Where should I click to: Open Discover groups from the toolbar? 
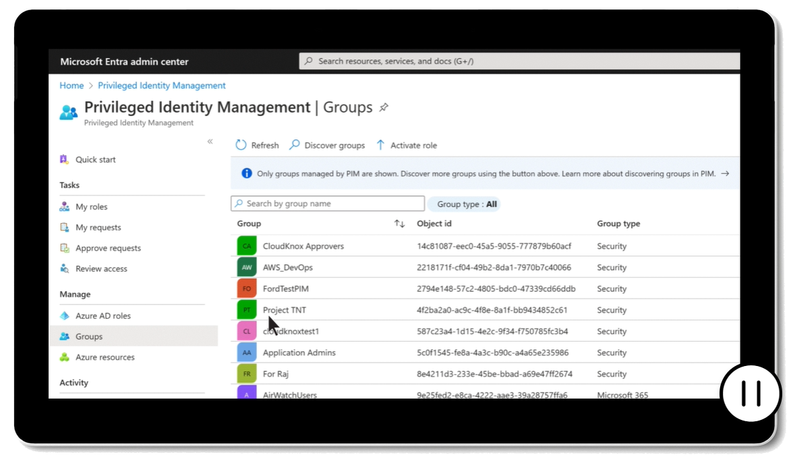(x=327, y=146)
